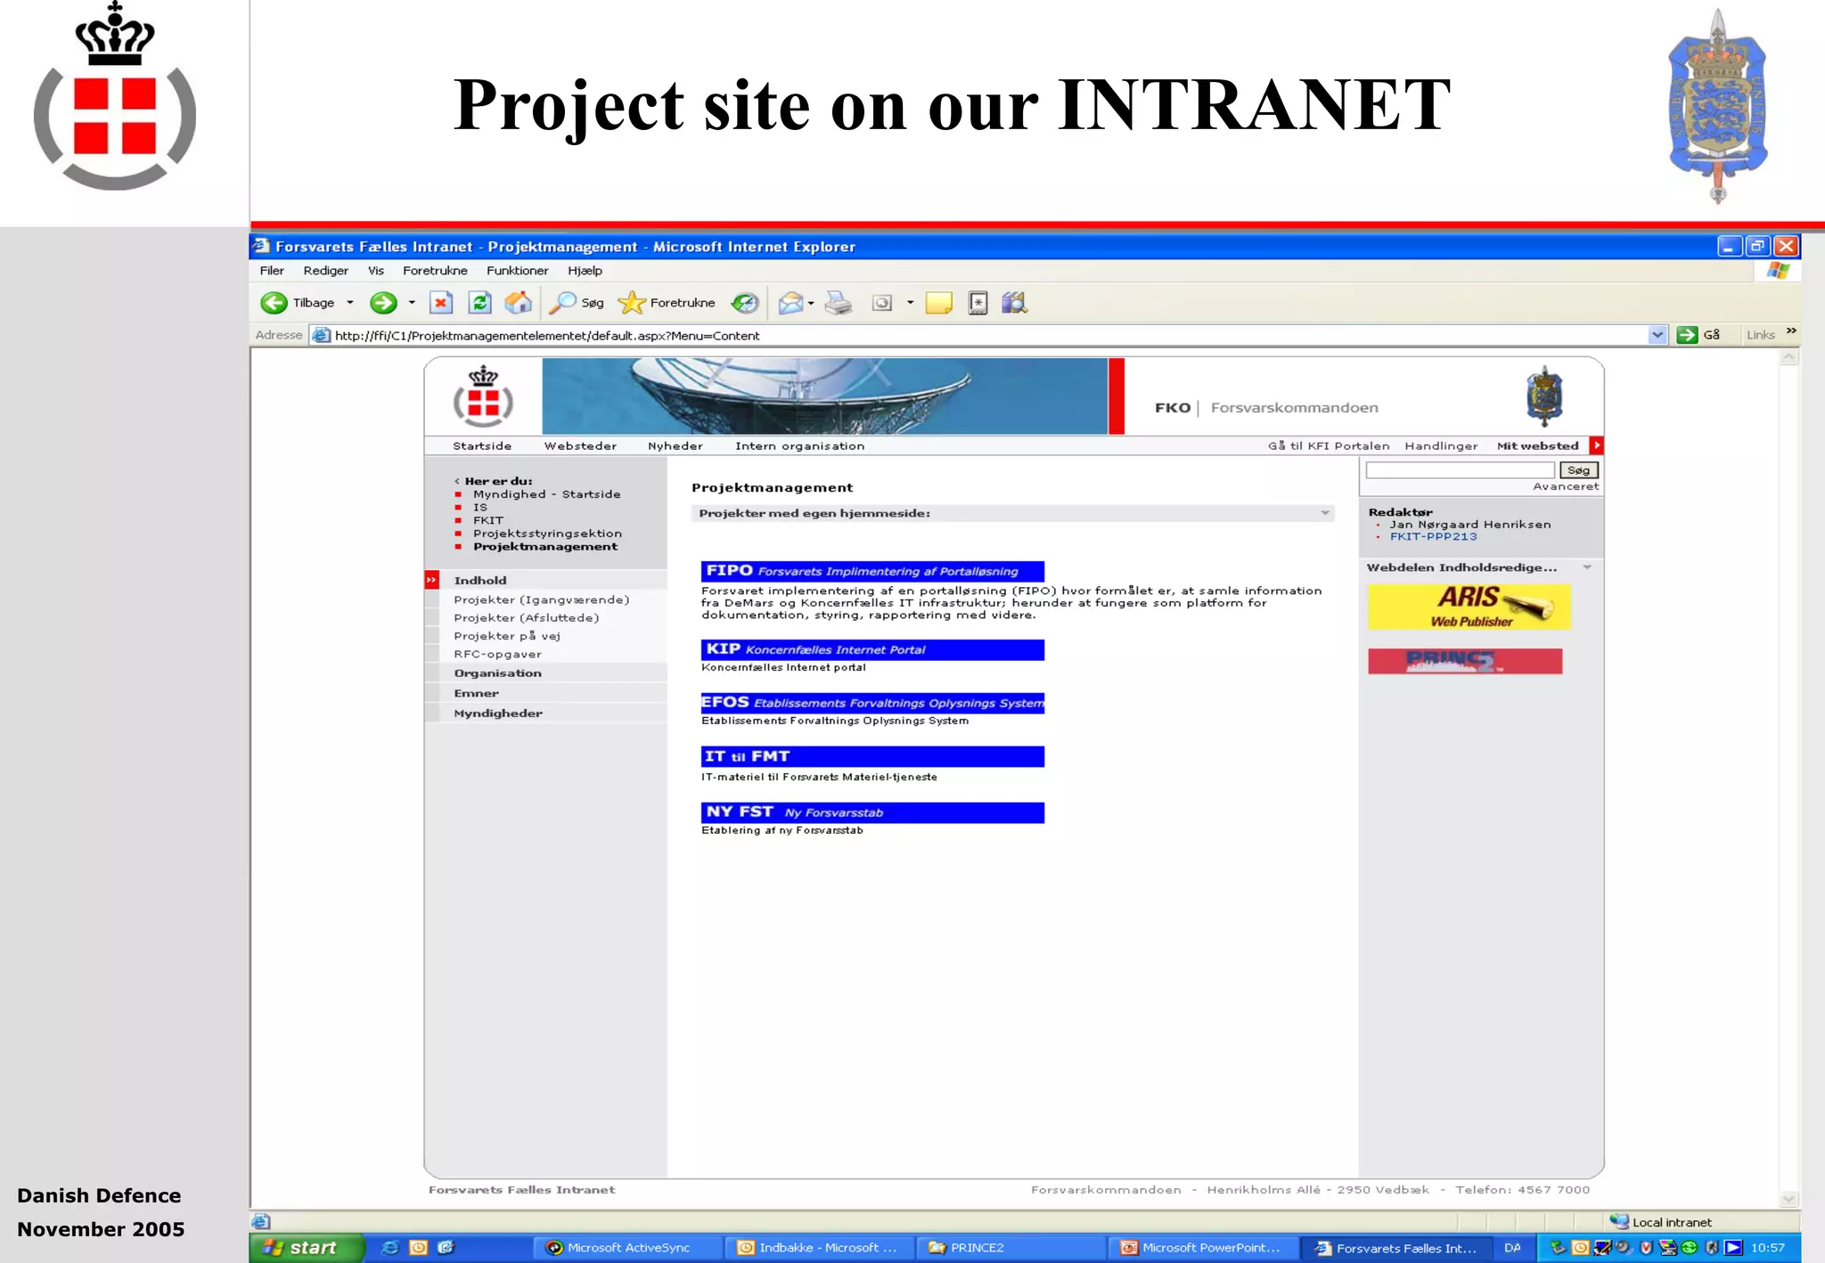Open Outlook quick launch icon in taskbar
The image size is (1825, 1263).
coord(419,1248)
